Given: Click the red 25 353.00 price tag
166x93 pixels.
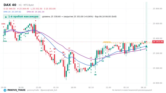Looking at the screenshot, I should click(158, 42).
